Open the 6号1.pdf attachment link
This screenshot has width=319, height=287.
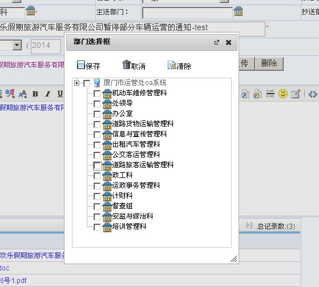[13, 281]
